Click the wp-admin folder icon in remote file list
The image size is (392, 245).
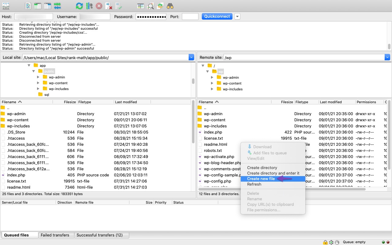tap(200, 114)
